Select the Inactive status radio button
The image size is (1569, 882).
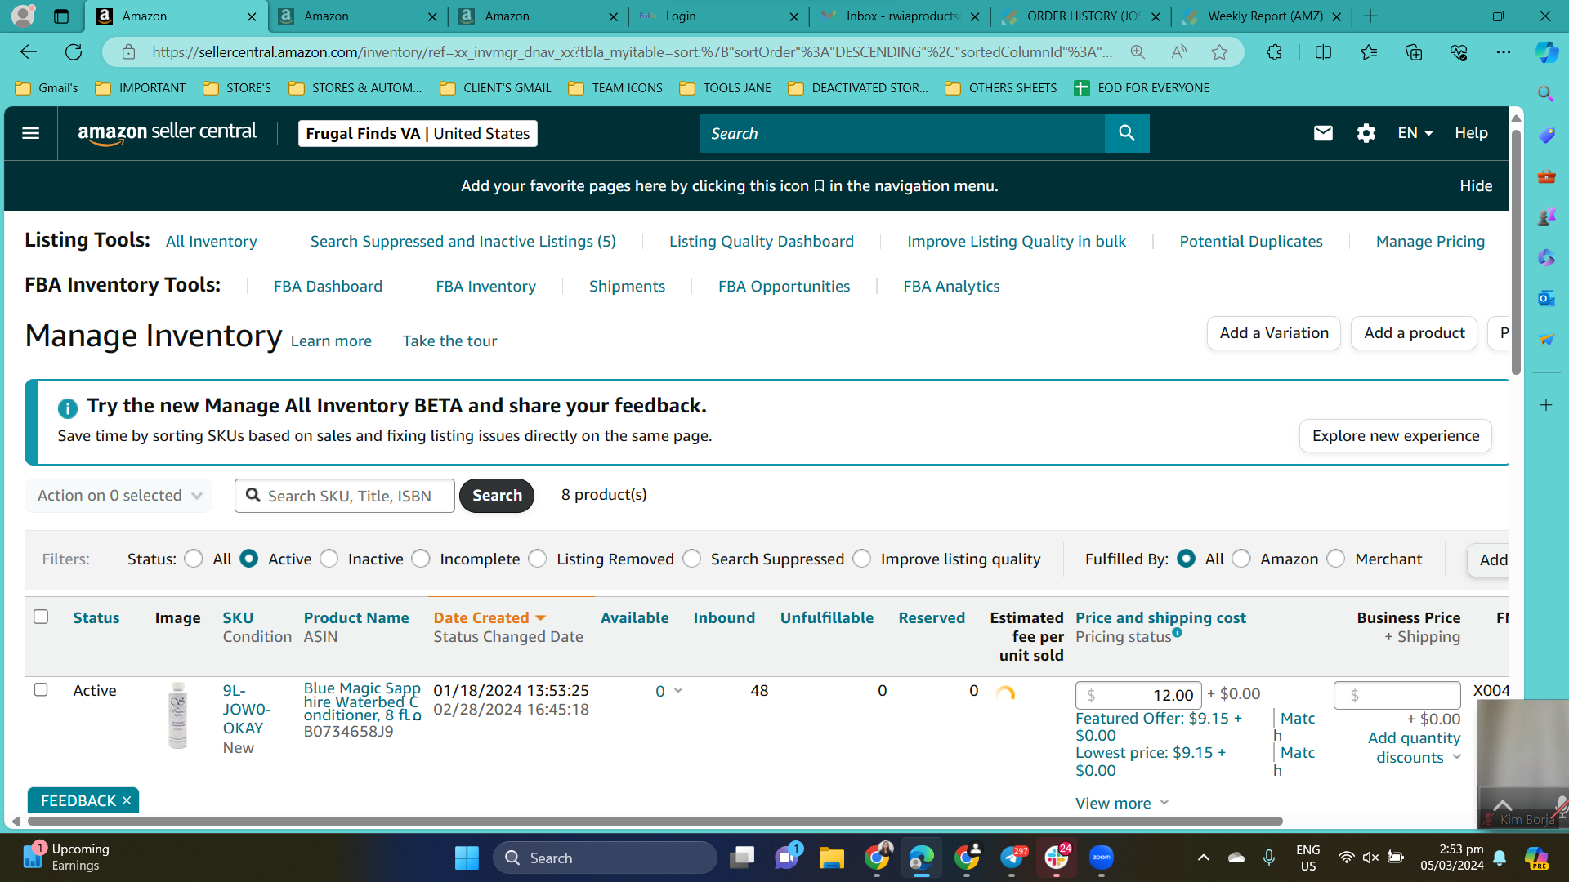[x=329, y=559]
